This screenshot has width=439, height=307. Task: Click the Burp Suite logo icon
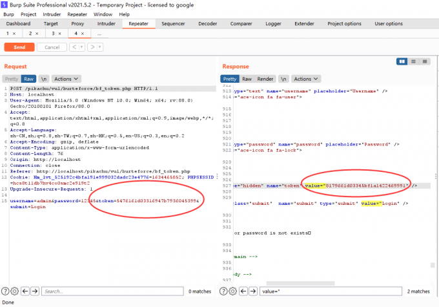coord(5,5)
